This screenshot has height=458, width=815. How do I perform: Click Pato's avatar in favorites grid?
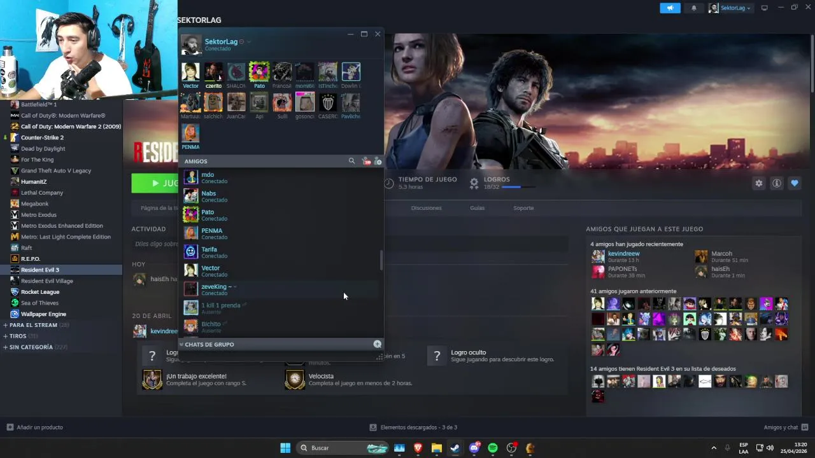click(259, 71)
